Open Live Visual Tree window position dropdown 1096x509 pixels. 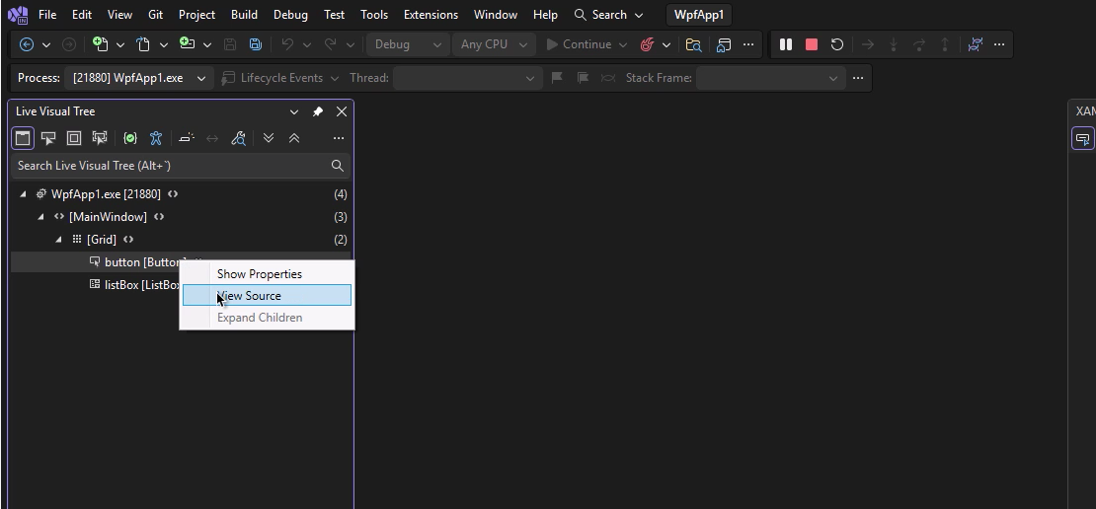click(293, 111)
